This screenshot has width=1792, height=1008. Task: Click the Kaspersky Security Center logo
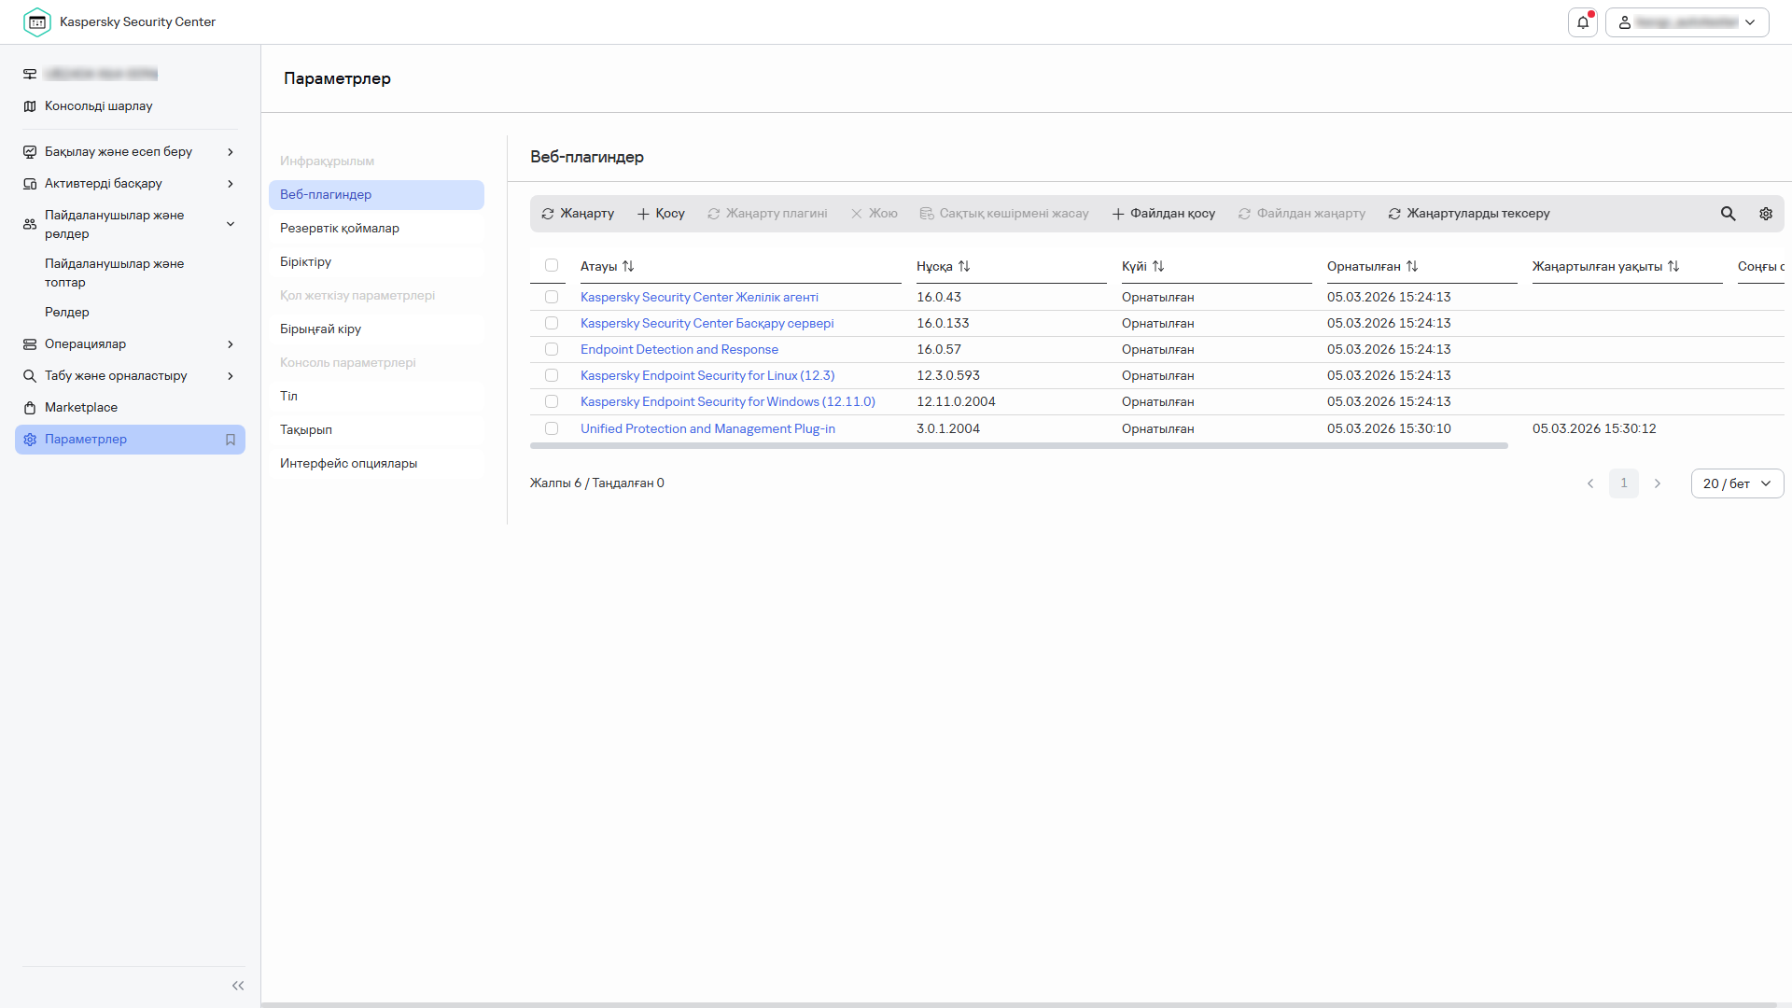tap(37, 22)
